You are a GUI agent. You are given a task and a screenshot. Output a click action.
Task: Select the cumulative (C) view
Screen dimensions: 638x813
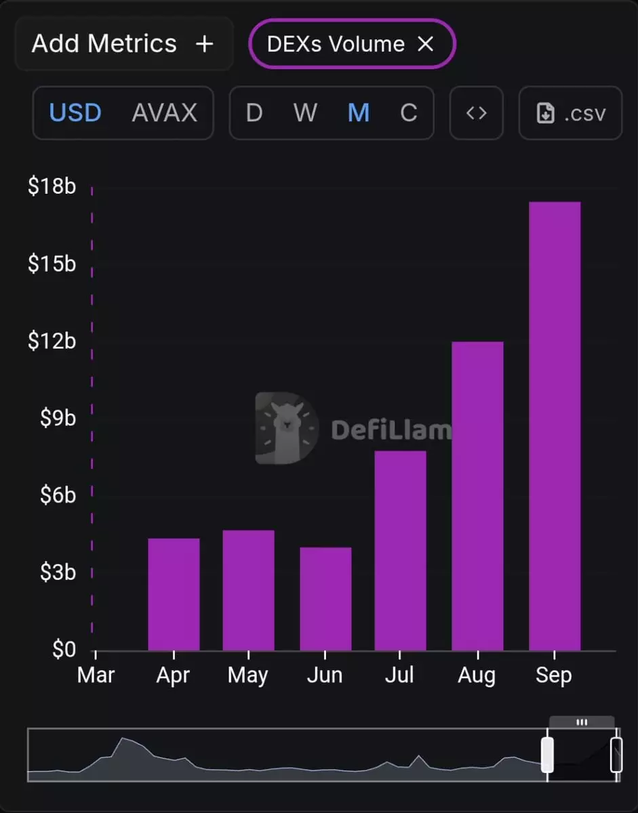click(x=408, y=112)
